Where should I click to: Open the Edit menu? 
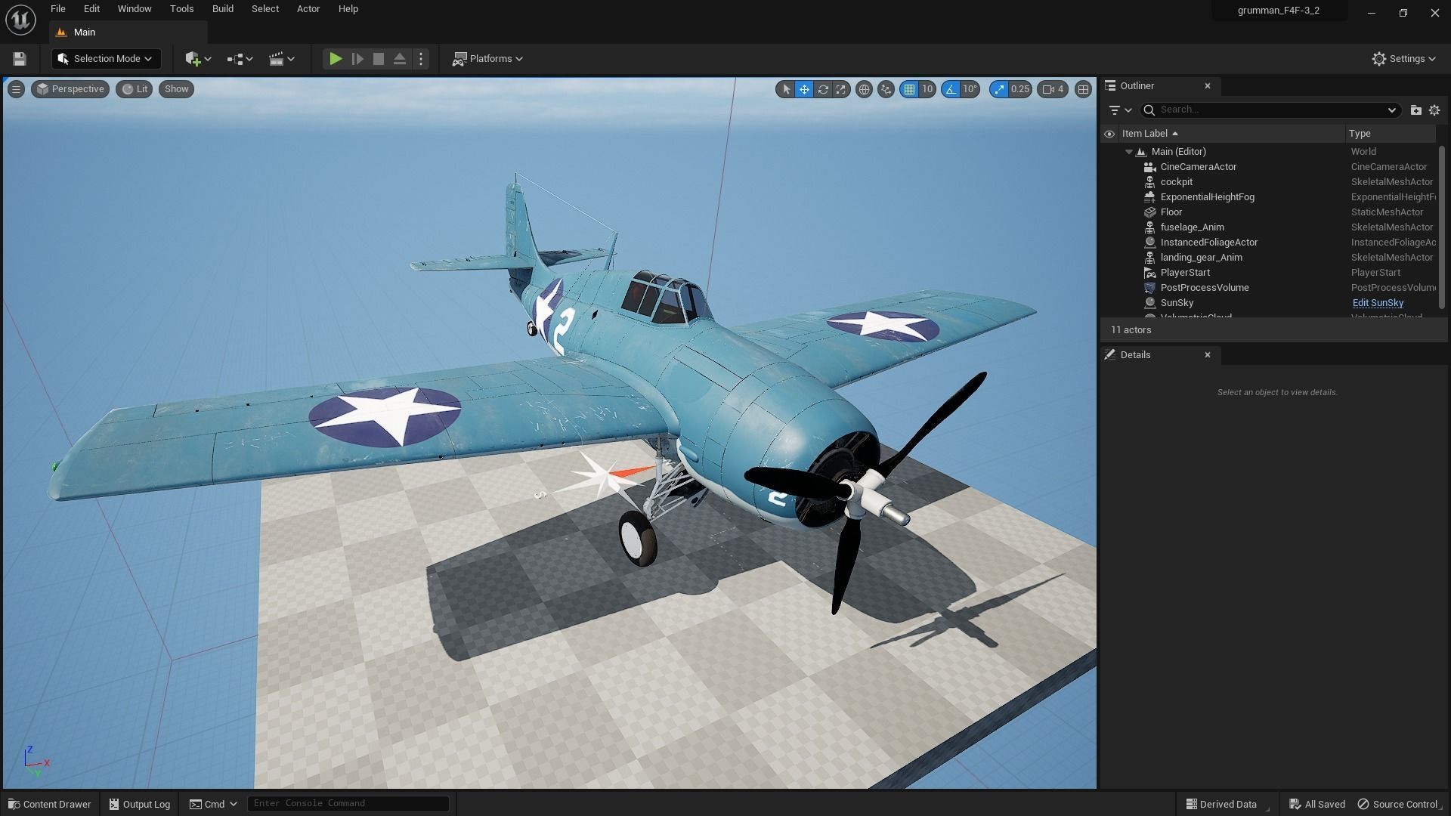pyautogui.click(x=91, y=9)
